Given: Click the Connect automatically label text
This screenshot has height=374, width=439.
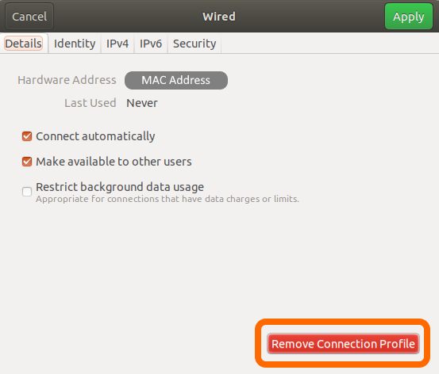Looking at the screenshot, I should 95,136.
